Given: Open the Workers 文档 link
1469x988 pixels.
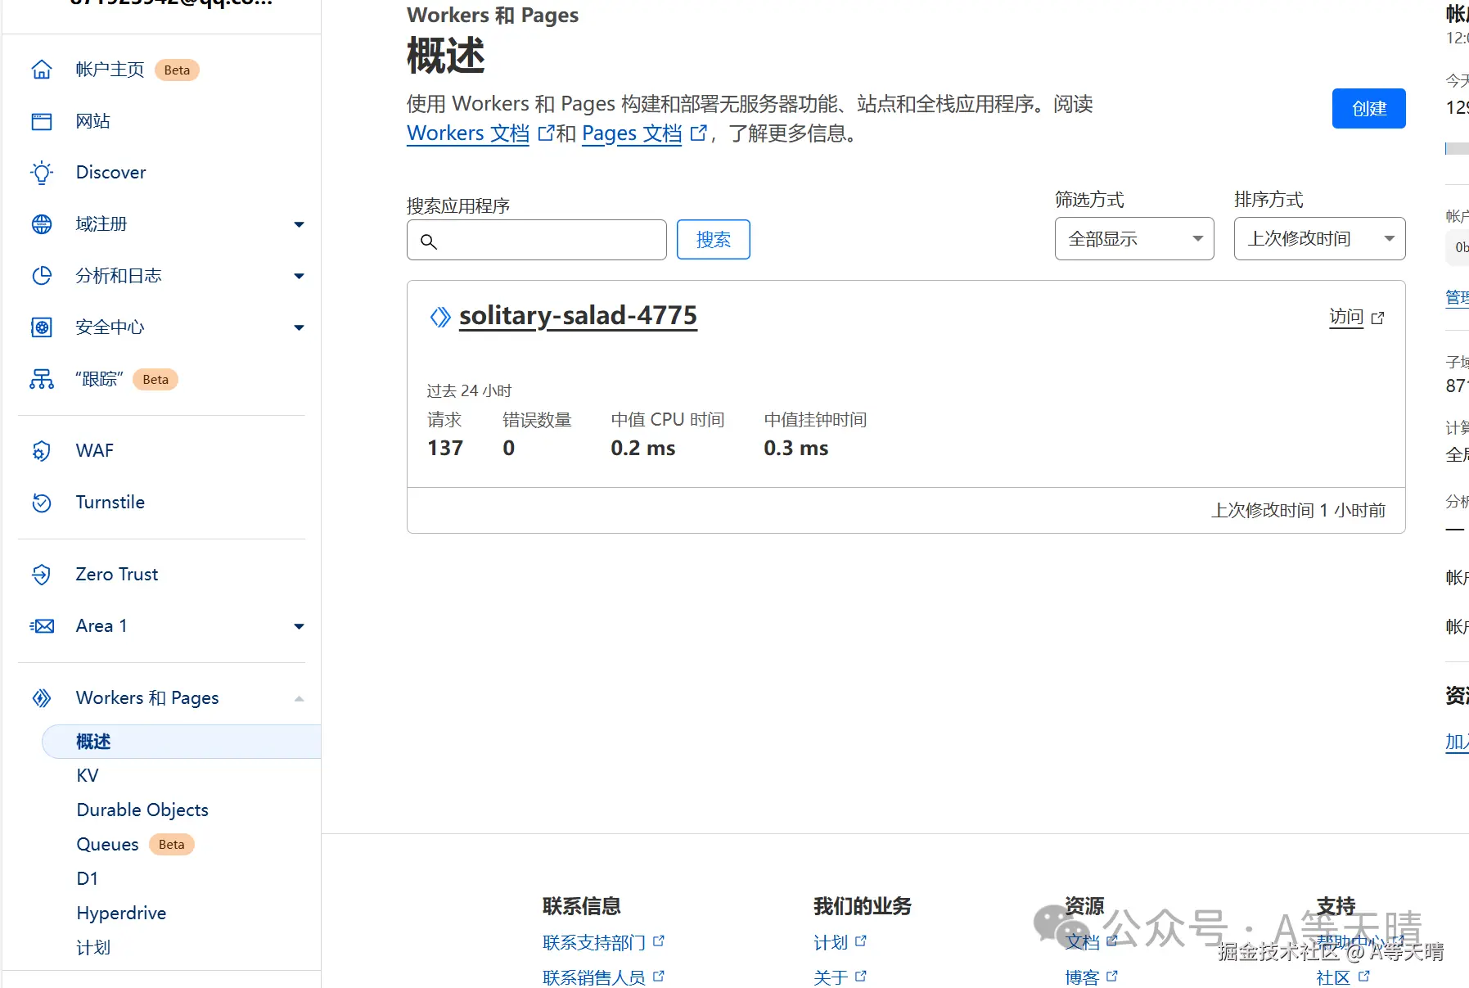Looking at the screenshot, I should tap(468, 133).
